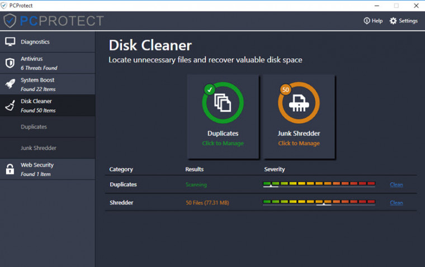The height and width of the screenshot is (267, 425).
Task: Minimize the PCProtect window
Action: [x=377, y=6]
